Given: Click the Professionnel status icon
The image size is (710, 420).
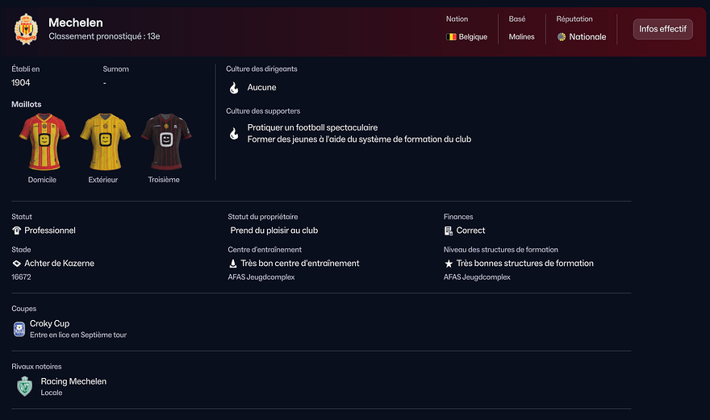Looking at the screenshot, I should 17,231.
